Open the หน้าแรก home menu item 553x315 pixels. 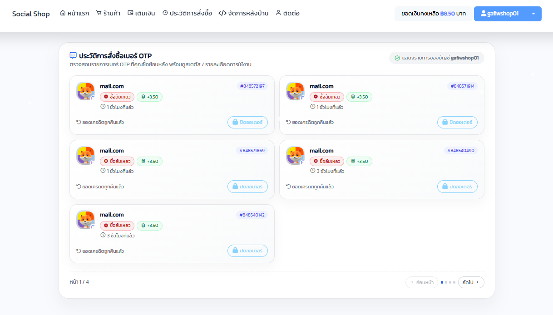click(74, 13)
